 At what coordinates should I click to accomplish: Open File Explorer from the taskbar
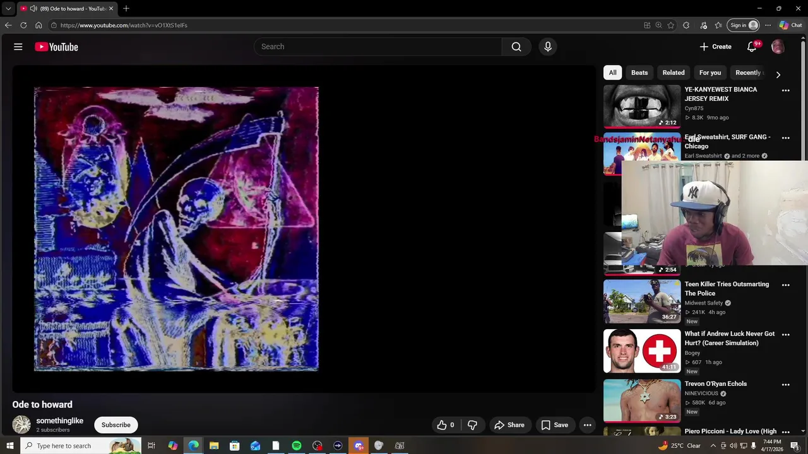click(x=214, y=446)
